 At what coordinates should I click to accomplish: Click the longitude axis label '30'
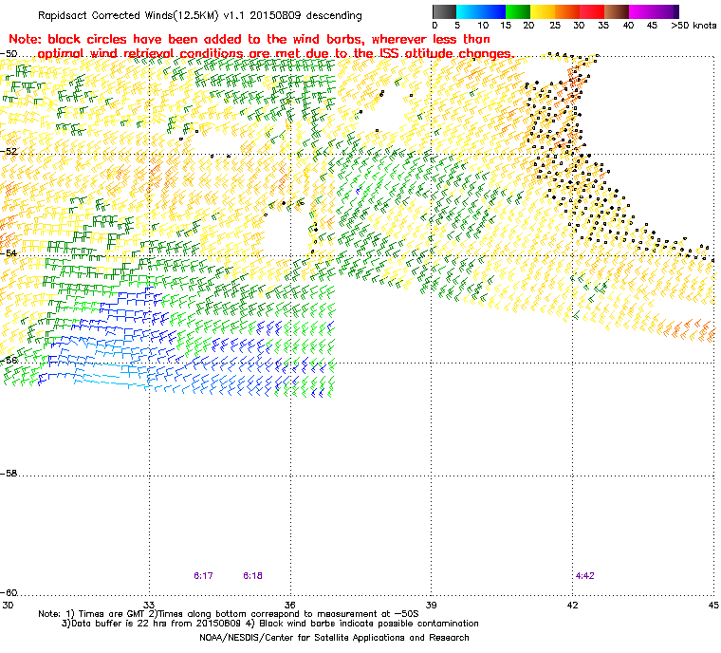(8, 605)
